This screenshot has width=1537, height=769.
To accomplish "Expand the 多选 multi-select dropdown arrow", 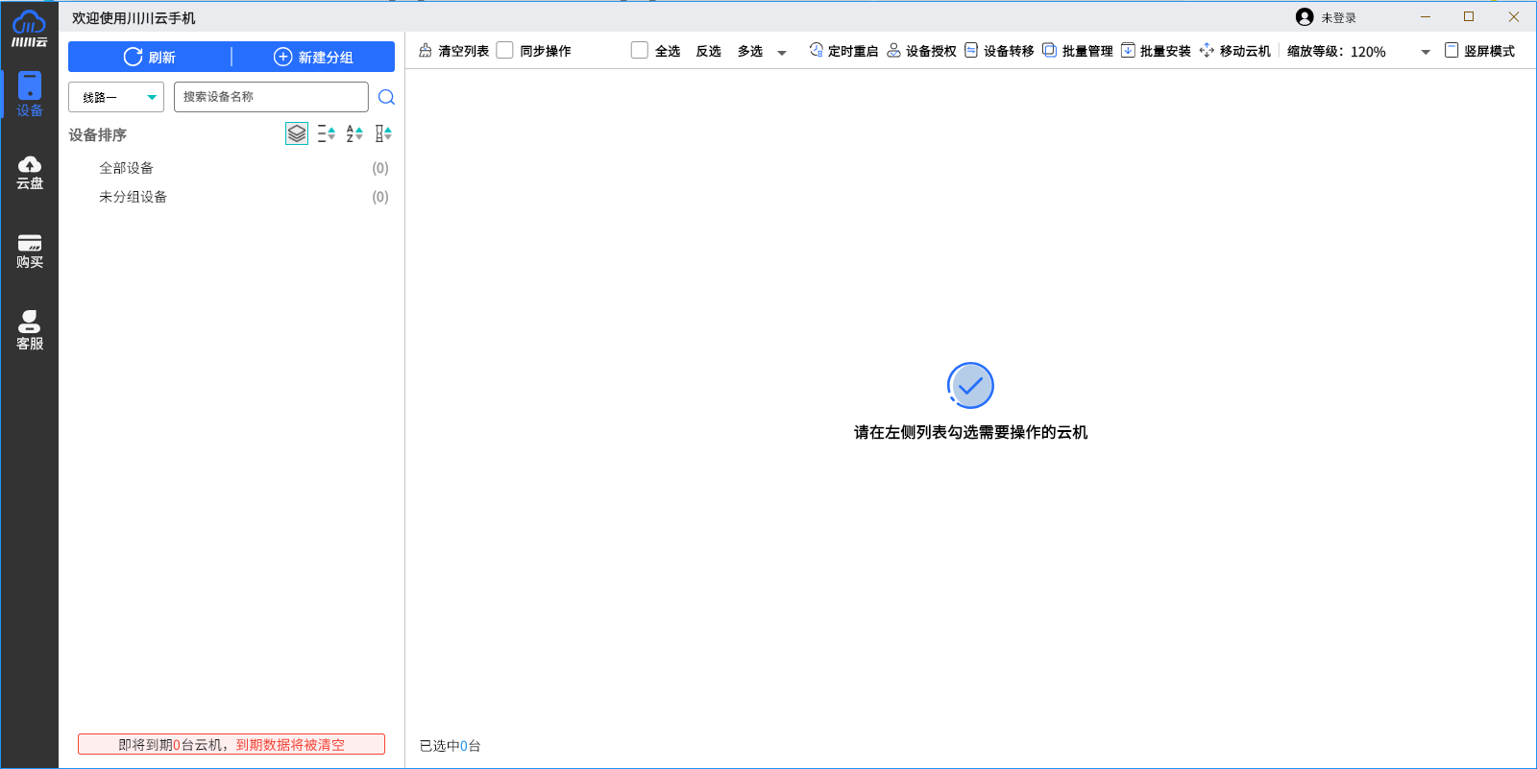I will click(x=782, y=53).
